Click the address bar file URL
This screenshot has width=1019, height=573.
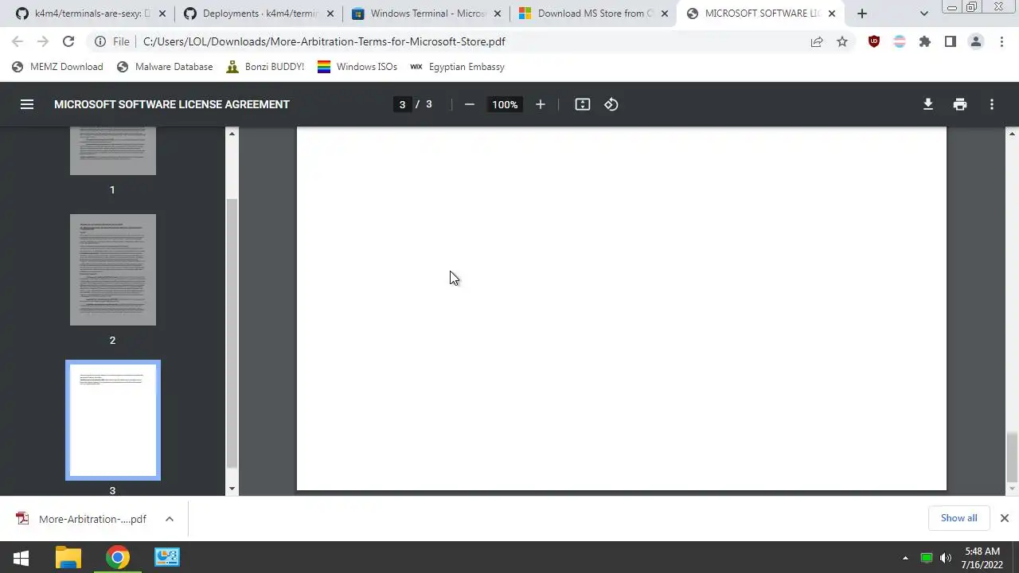point(324,41)
